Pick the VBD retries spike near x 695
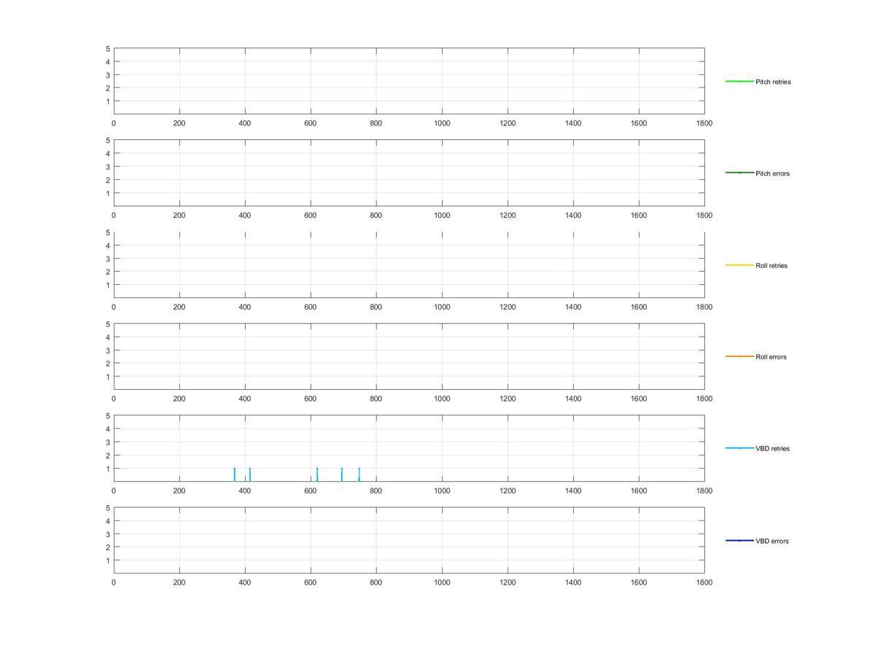Viewport: 875px width, 645px height. point(342,474)
